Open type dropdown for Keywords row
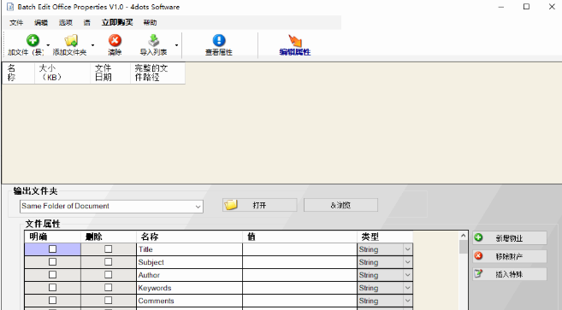Image resolution: width=562 pixels, height=310 pixels. pos(407,288)
